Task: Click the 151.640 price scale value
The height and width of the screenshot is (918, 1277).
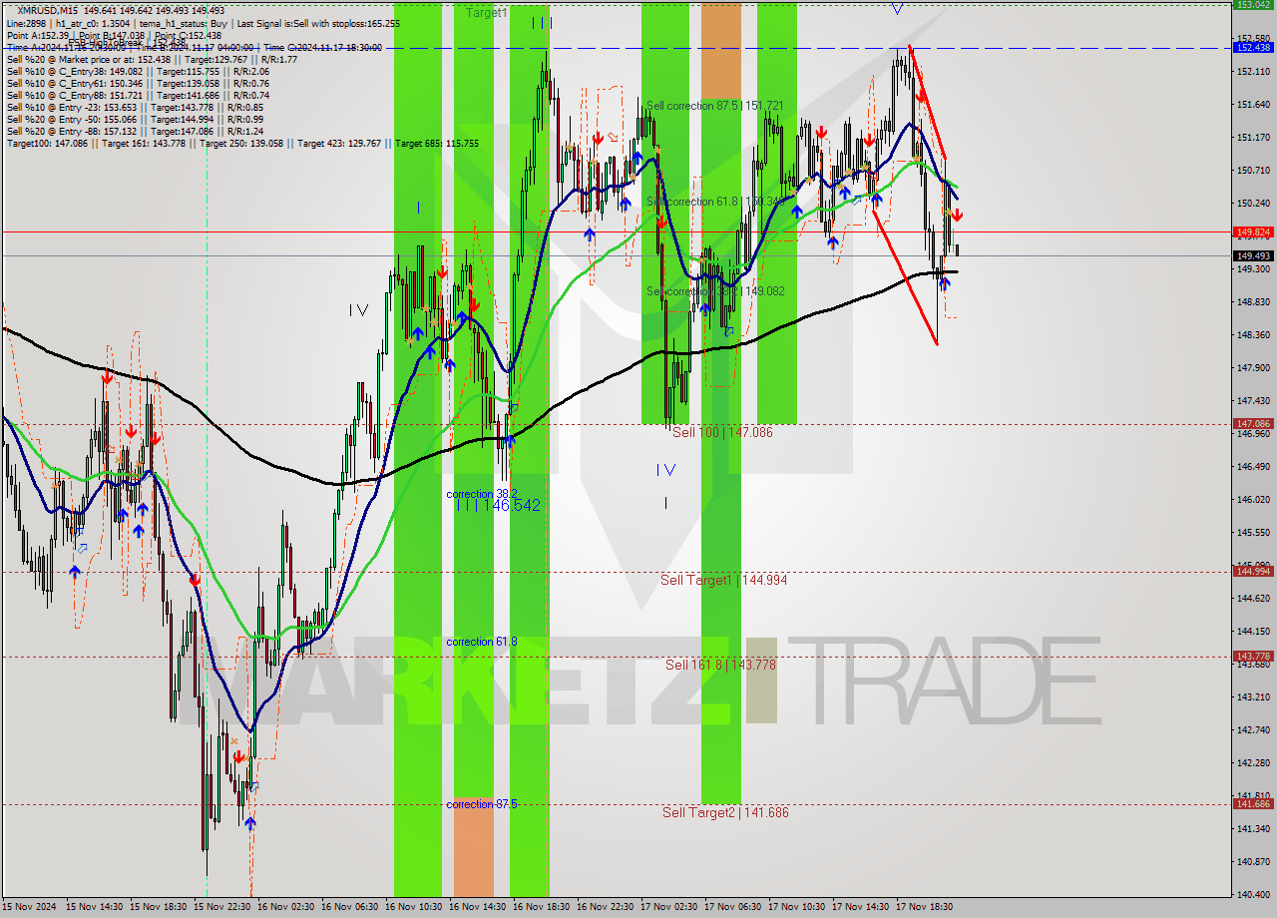Action: [1252, 104]
